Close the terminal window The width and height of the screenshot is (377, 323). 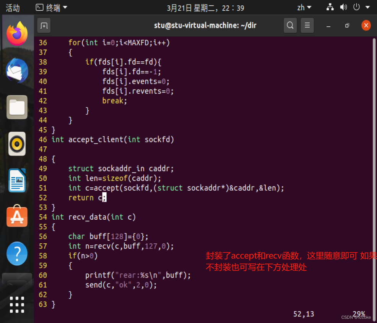pyautogui.click(x=366, y=25)
